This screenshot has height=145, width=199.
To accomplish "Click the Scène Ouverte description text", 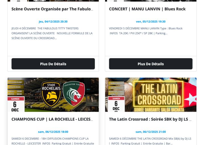I will (52, 33).
